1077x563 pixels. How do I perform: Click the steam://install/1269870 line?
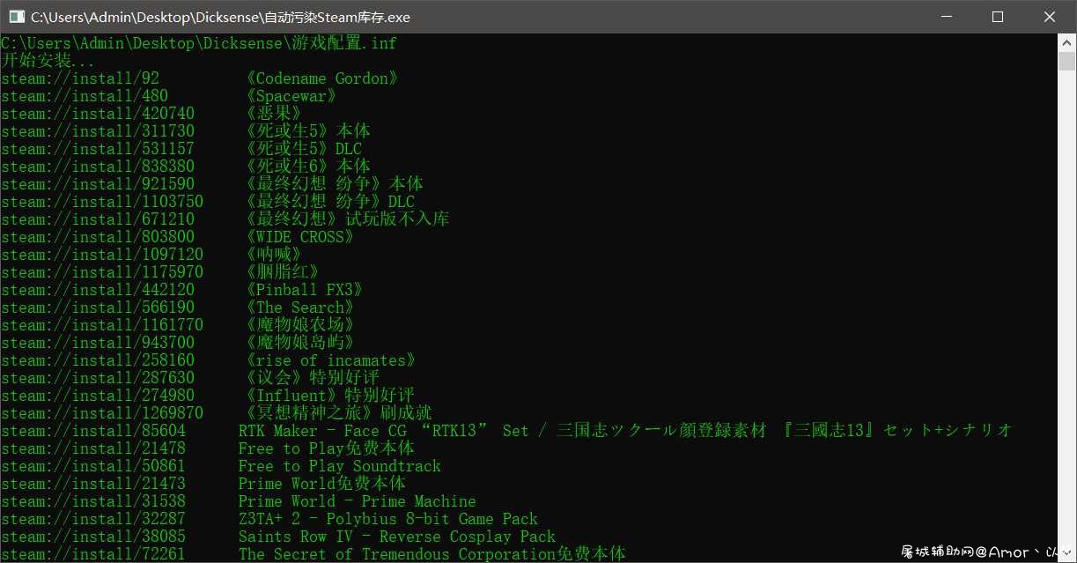[102, 413]
